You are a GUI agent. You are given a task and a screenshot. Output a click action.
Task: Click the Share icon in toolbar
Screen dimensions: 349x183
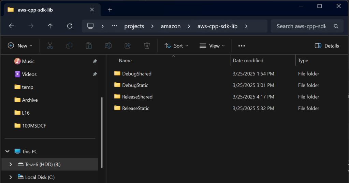[128, 46]
